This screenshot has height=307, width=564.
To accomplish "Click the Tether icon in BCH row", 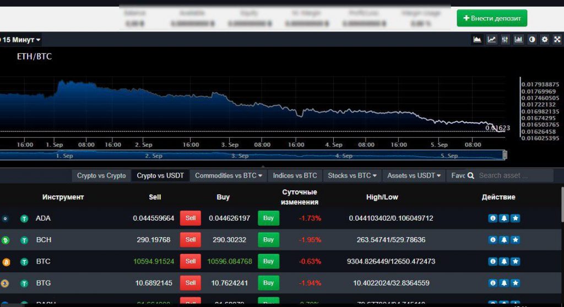I will [x=24, y=240].
